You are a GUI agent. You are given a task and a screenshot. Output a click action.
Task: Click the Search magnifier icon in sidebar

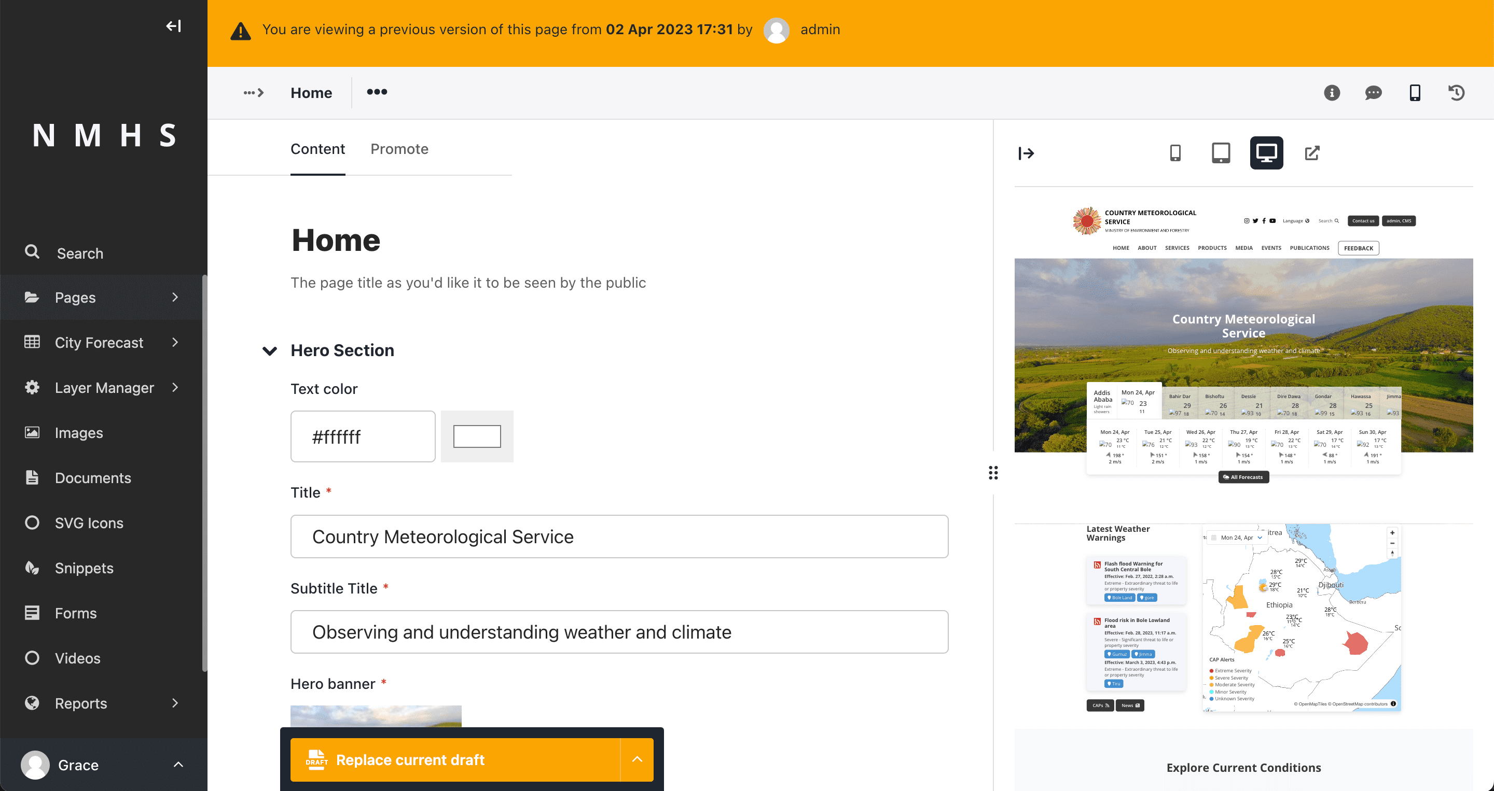coord(32,251)
